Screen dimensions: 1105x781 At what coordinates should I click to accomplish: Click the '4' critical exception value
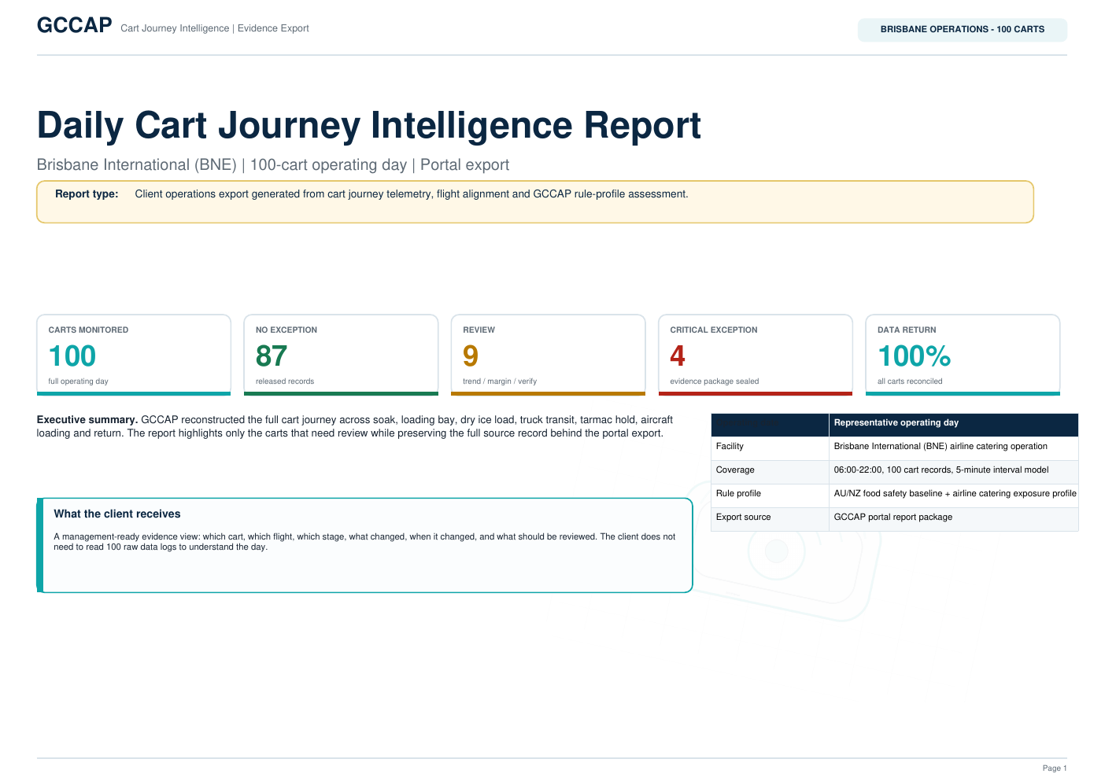click(678, 356)
